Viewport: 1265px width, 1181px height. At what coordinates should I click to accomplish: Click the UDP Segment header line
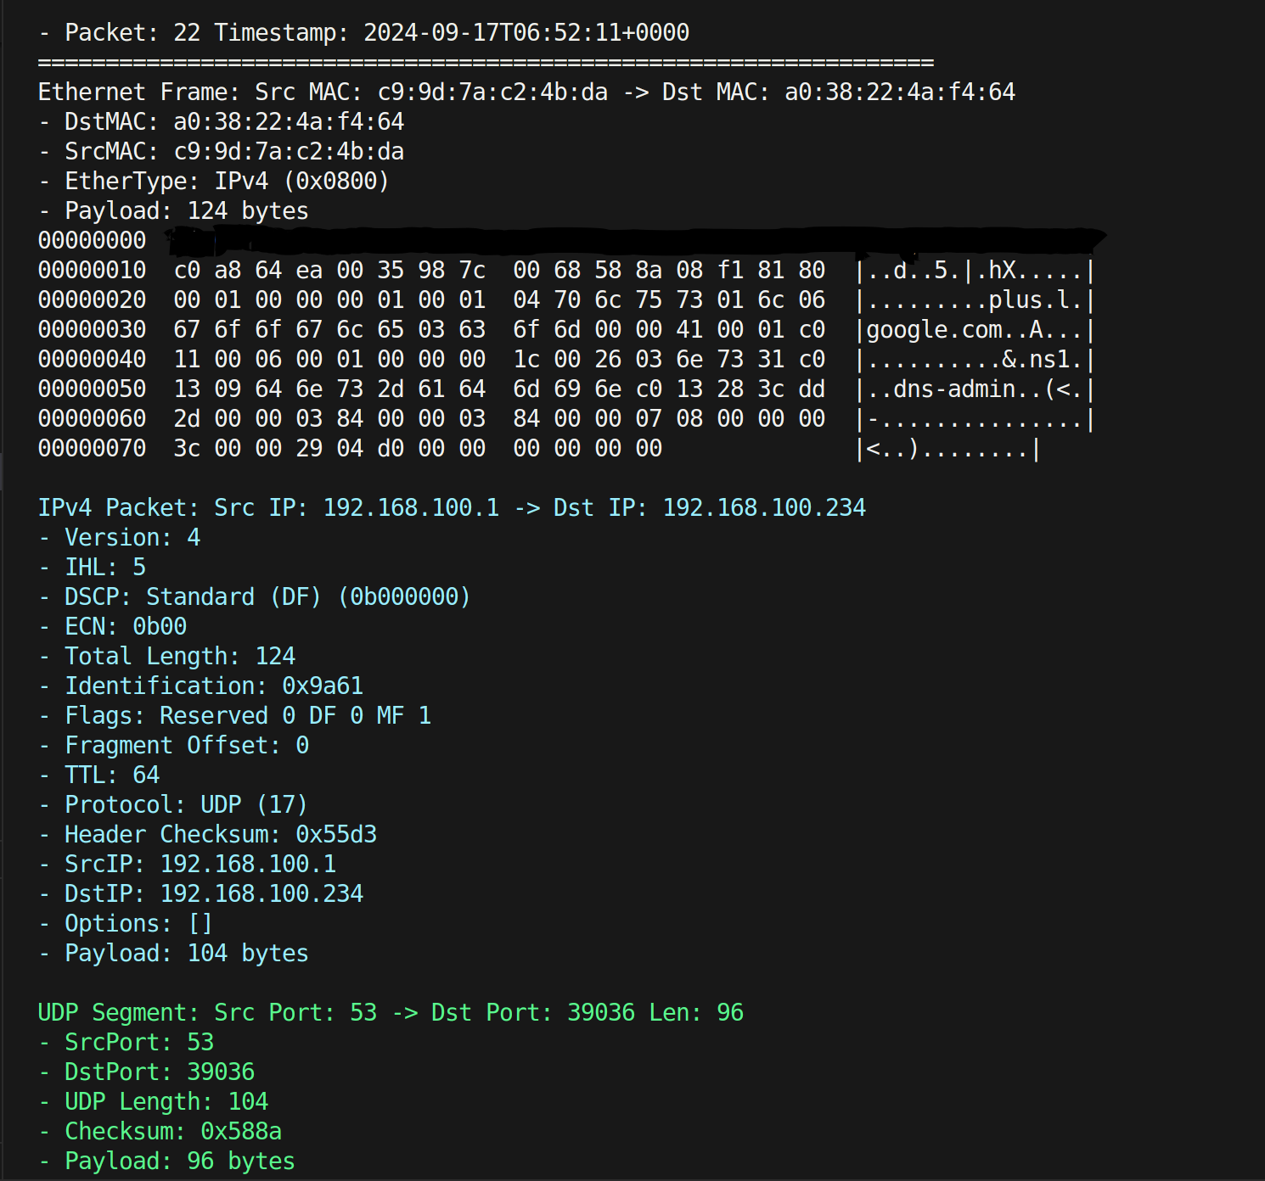click(391, 1013)
